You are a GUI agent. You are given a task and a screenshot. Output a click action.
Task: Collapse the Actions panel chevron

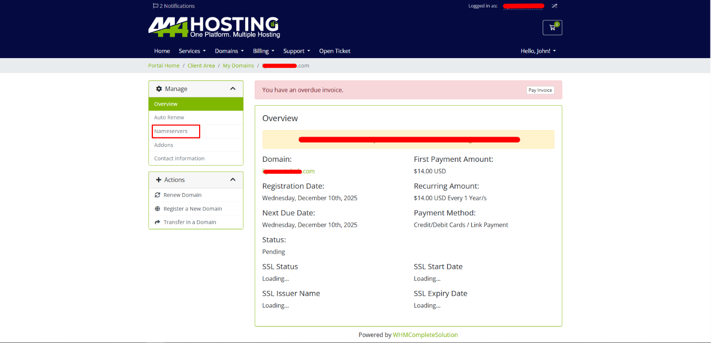[x=232, y=180]
